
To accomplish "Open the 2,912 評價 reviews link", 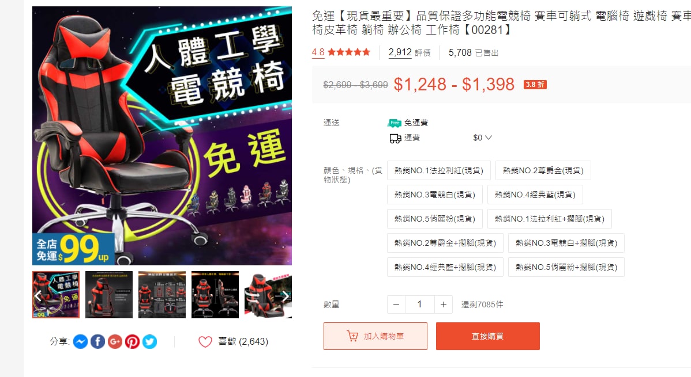I will 410,53.
